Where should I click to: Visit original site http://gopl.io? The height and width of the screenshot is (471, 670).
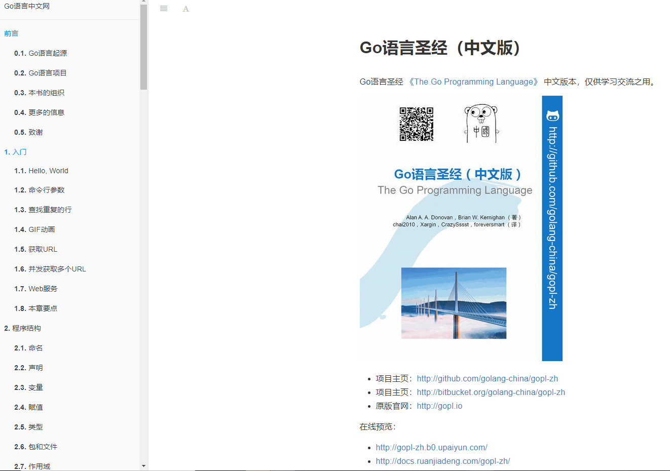(x=439, y=406)
